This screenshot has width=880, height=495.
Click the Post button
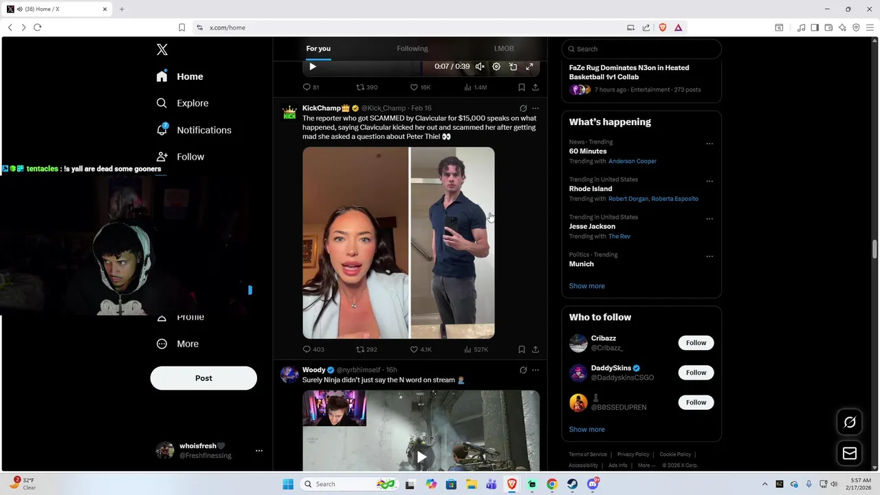[203, 378]
